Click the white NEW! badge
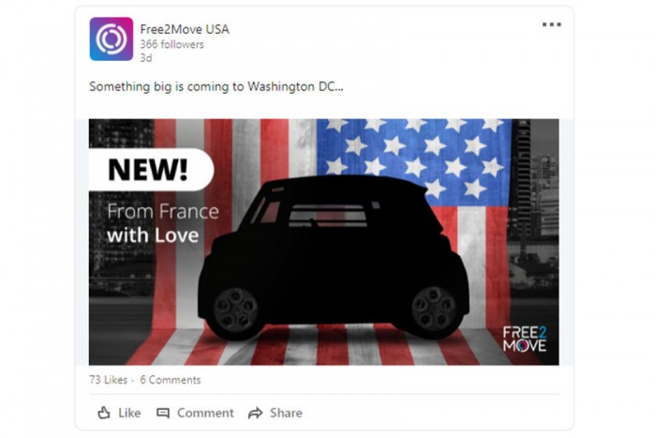656x438 pixels. (151, 170)
